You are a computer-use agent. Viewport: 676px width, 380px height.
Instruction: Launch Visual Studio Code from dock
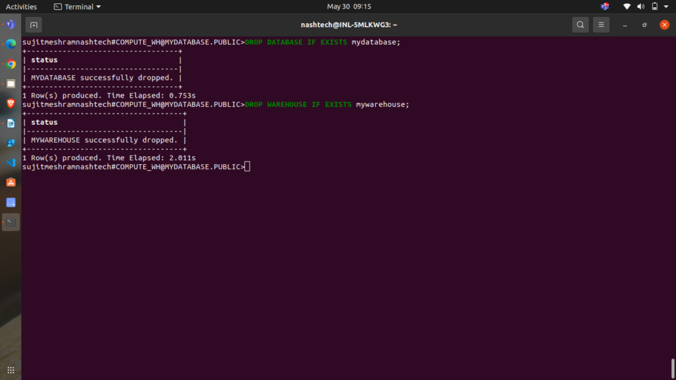point(11,162)
